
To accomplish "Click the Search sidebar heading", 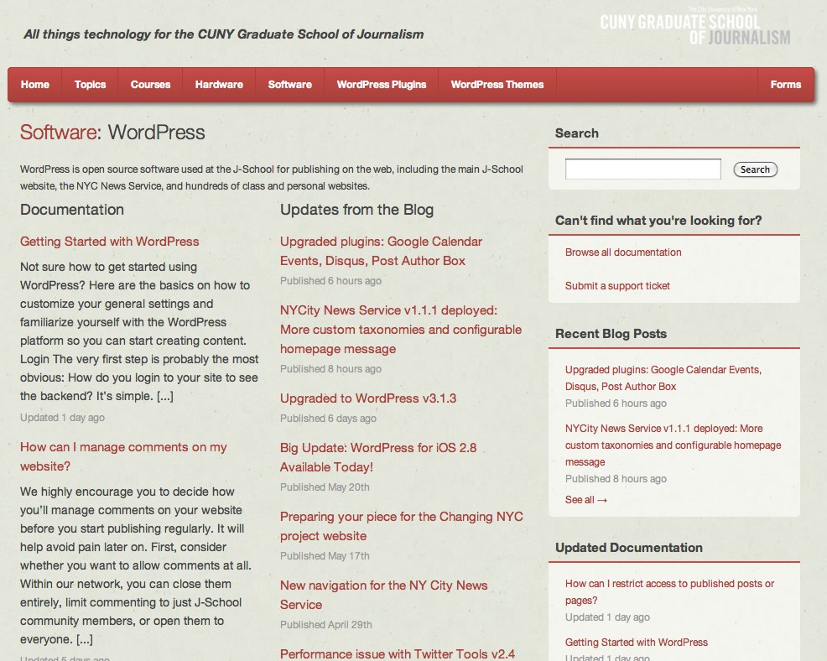I will [x=576, y=133].
